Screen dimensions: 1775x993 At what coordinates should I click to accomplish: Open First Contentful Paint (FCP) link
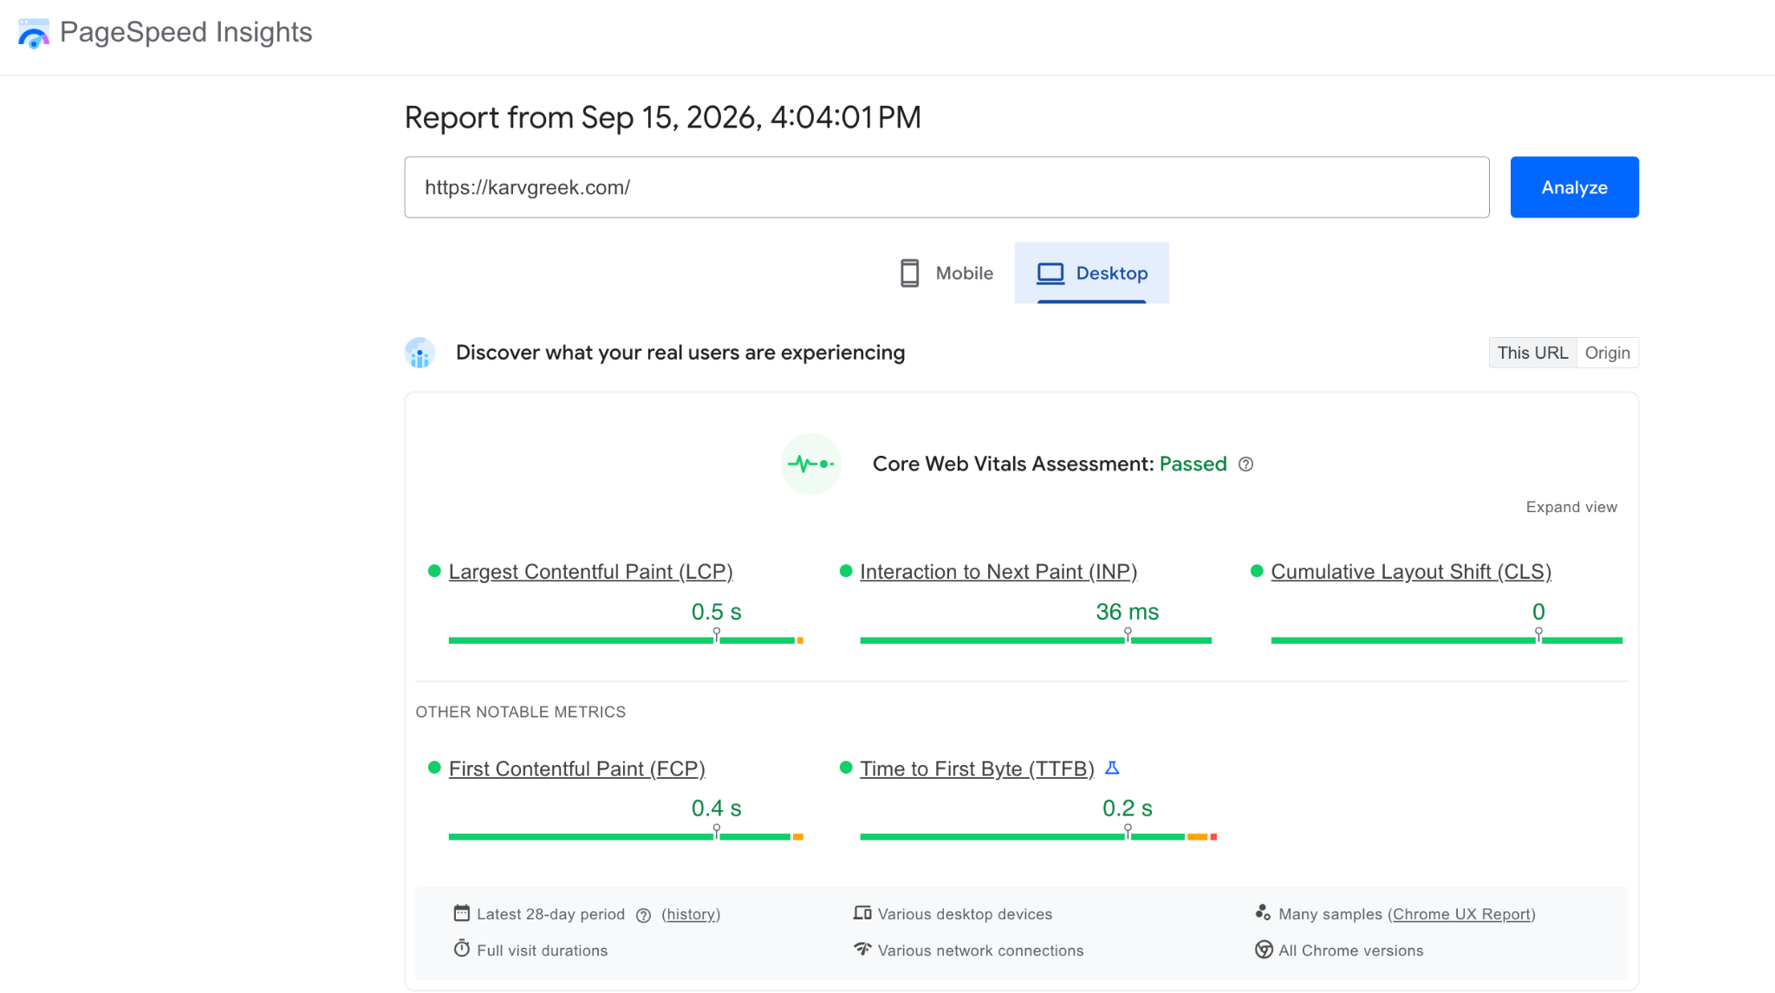click(x=576, y=769)
